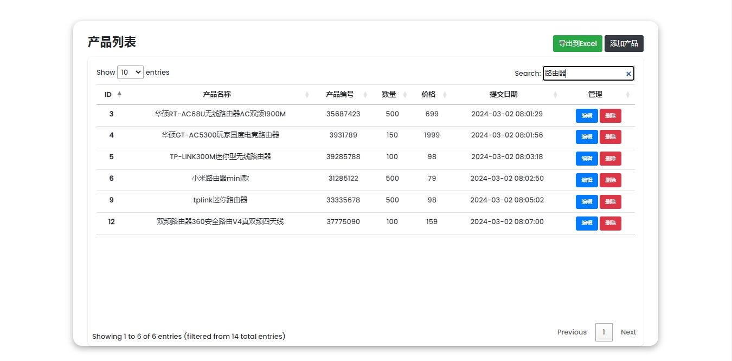
Task: Click the sort arrows on the ID column
Action: (119, 94)
